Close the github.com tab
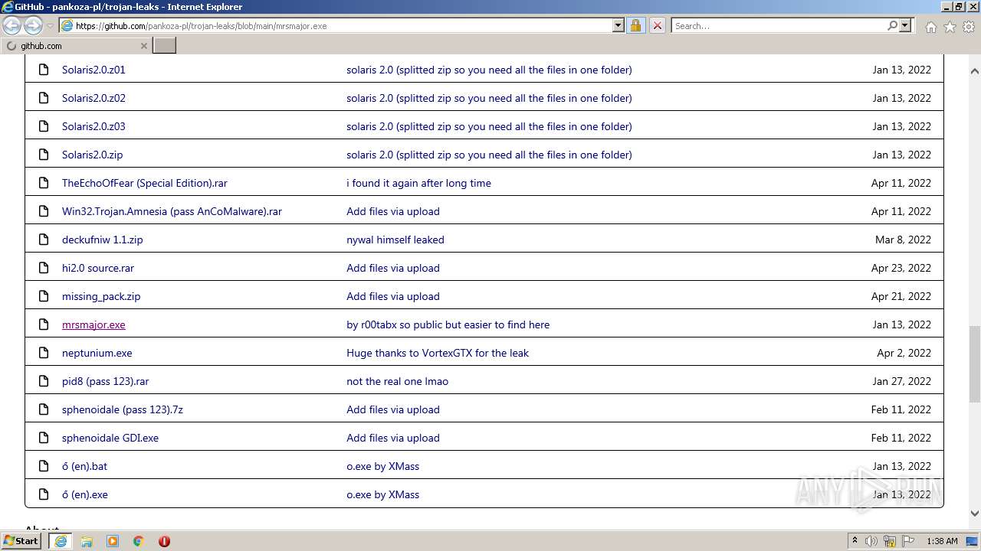Image resolution: width=981 pixels, height=551 pixels. click(x=143, y=46)
